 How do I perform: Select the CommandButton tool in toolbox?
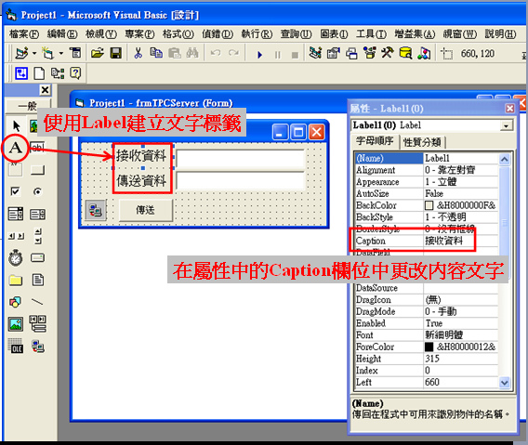[37, 169]
